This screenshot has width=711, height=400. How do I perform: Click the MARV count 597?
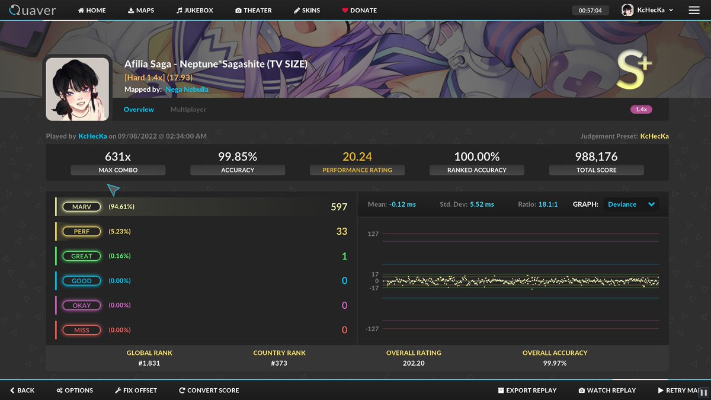339,207
